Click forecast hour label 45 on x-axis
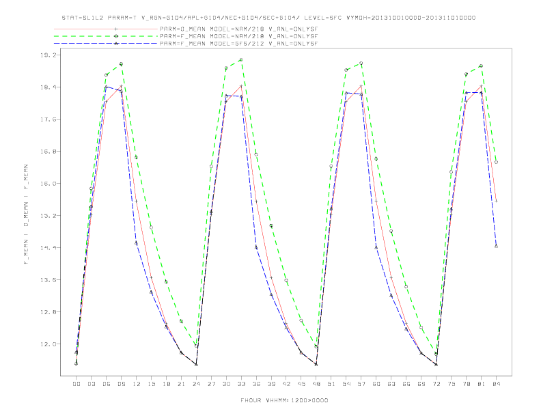Image resolution: width=541 pixels, height=418 pixels. pos(301,384)
